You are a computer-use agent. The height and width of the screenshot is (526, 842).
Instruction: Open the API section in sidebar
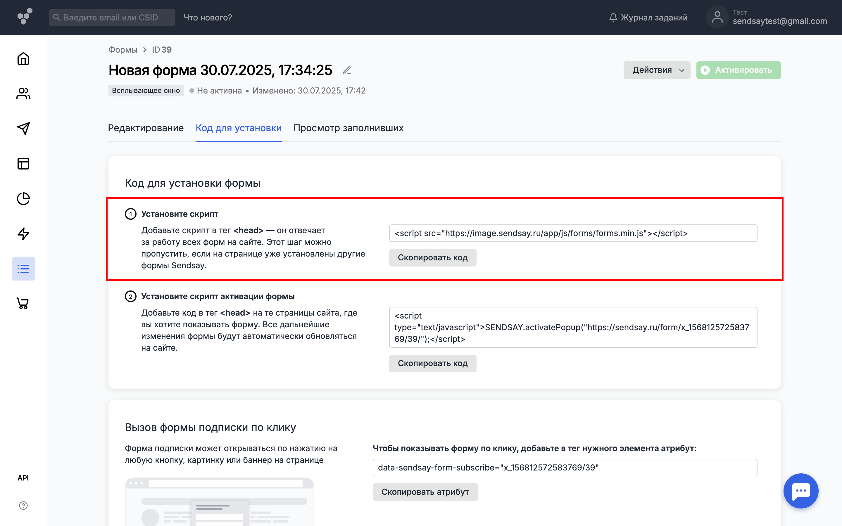23,478
